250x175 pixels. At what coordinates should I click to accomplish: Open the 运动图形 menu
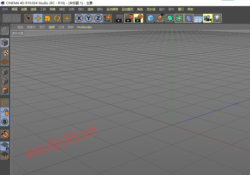[x=128, y=9]
